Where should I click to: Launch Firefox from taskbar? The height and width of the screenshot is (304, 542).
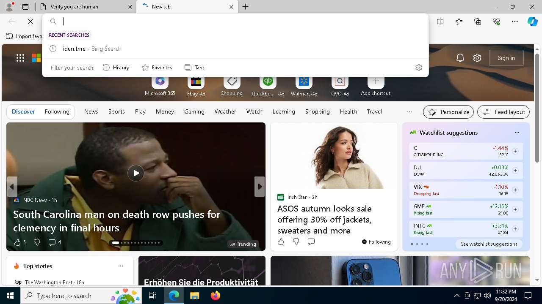[215, 296]
